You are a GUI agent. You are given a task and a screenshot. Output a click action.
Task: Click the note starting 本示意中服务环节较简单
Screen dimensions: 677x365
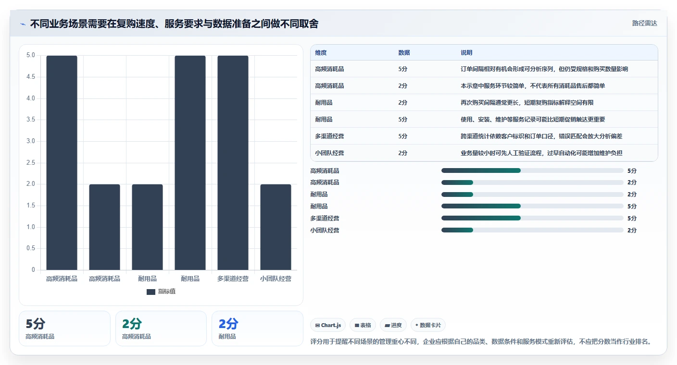point(533,86)
